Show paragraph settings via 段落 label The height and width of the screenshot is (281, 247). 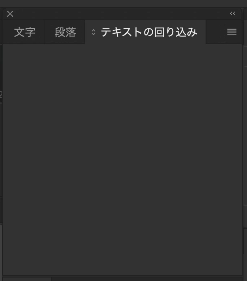click(x=65, y=32)
